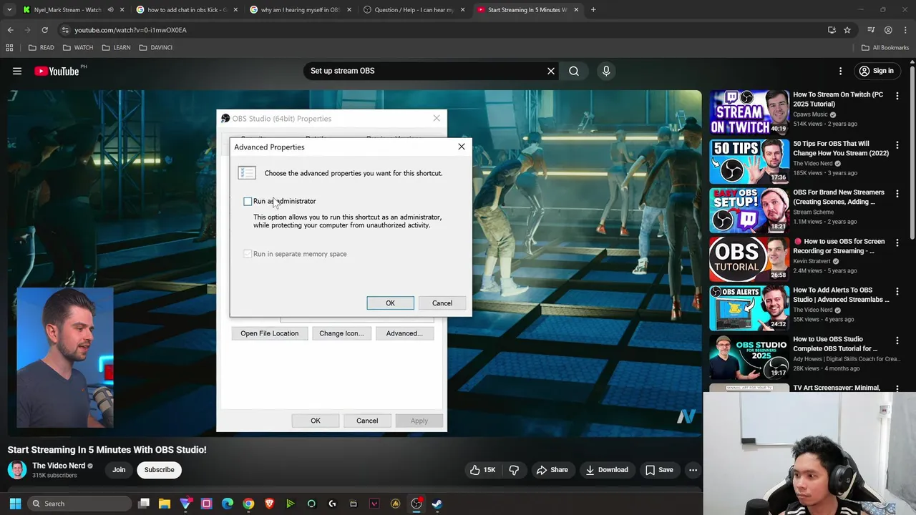Open Google Chrome from taskbar
916x515 pixels.
coord(248,504)
